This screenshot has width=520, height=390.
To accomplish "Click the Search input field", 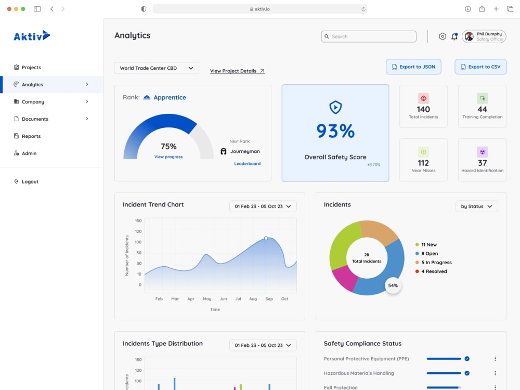I will coord(369,36).
